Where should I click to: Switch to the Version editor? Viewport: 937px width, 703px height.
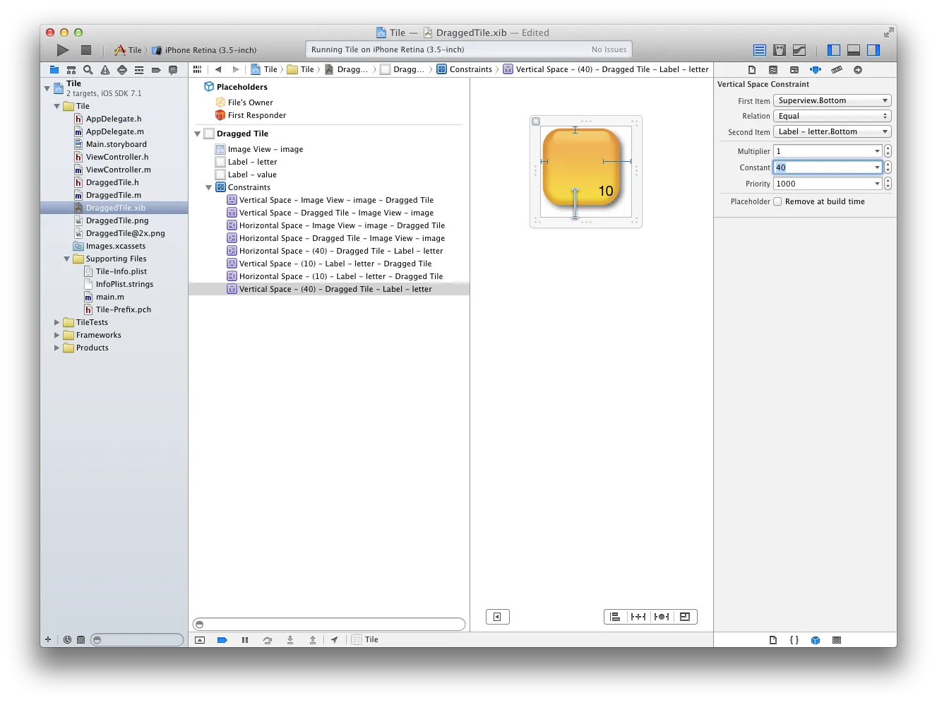point(799,50)
